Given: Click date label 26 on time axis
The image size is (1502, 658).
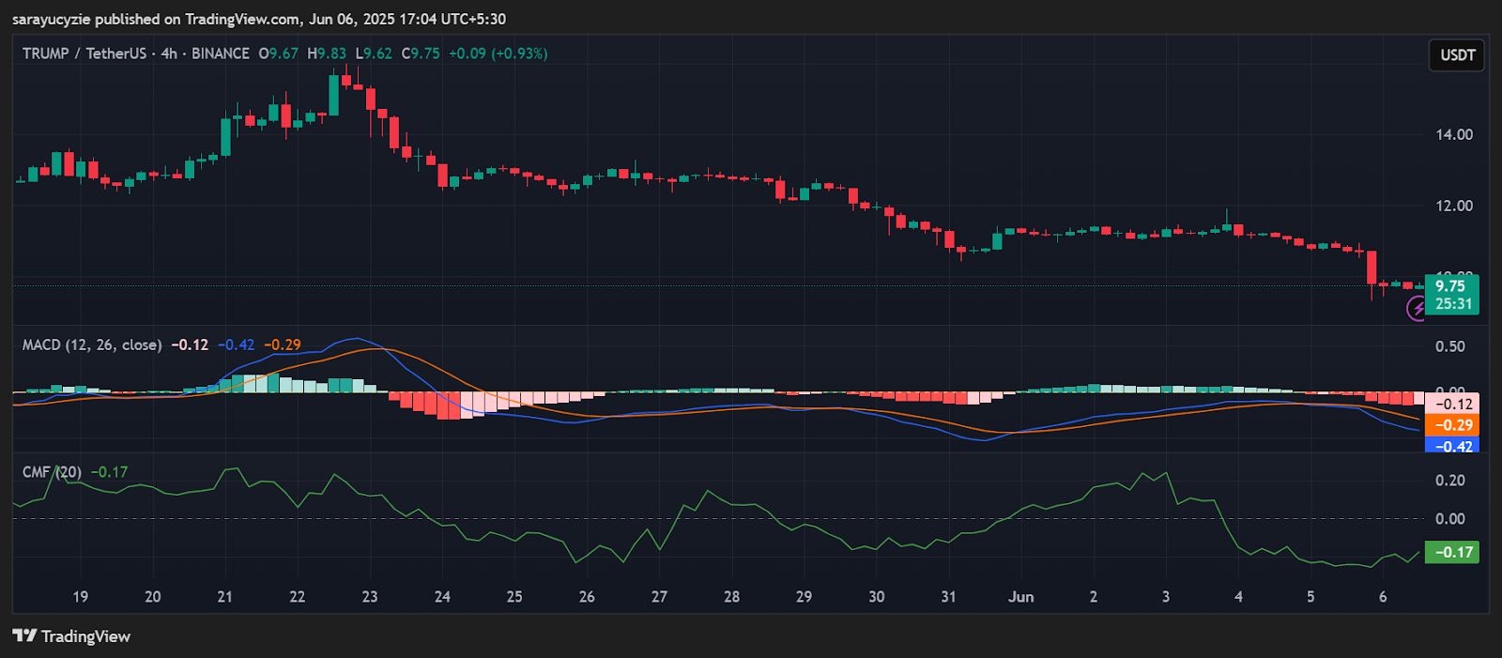Looking at the screenshot, I should 587,596.
